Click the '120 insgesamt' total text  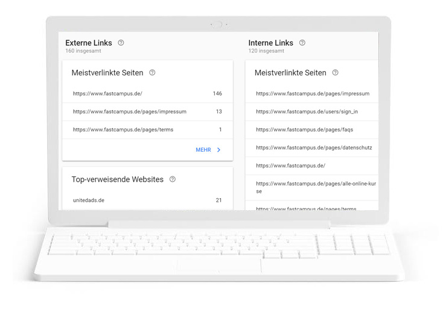pos(266,51)
